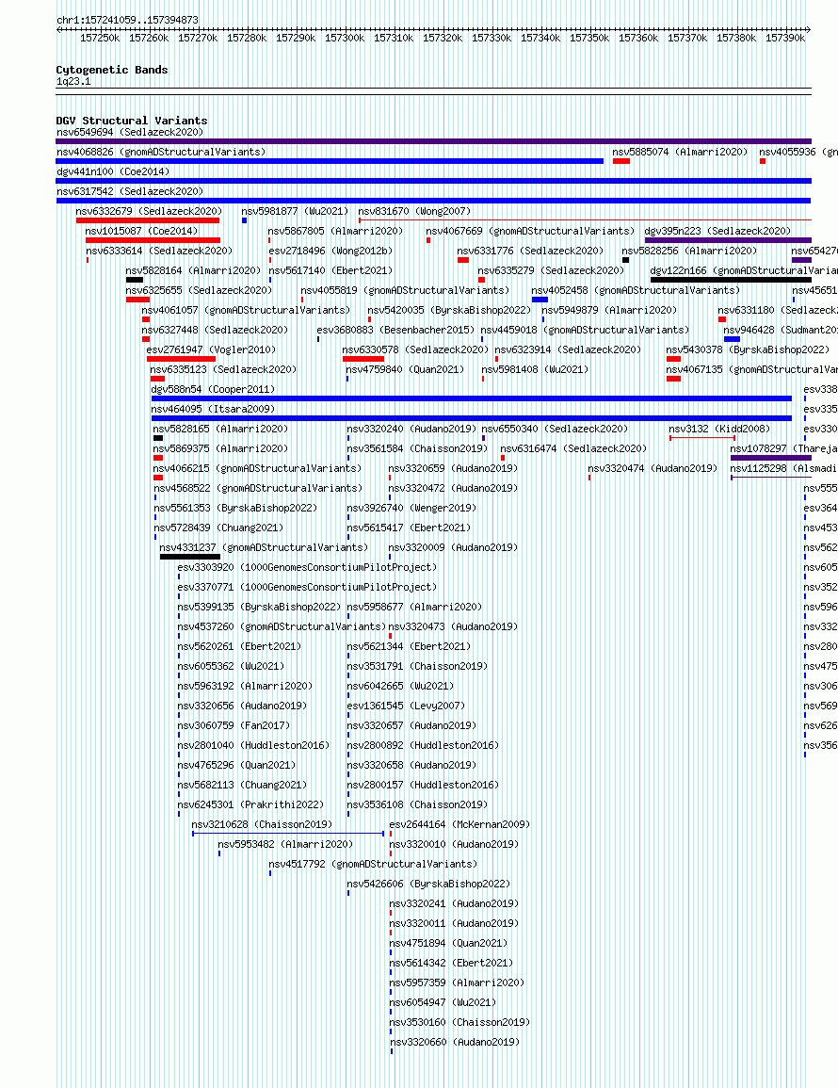Select nsv3132 (Kidd2008) label
Screen dimensions: 838x1088
point(719,429)
